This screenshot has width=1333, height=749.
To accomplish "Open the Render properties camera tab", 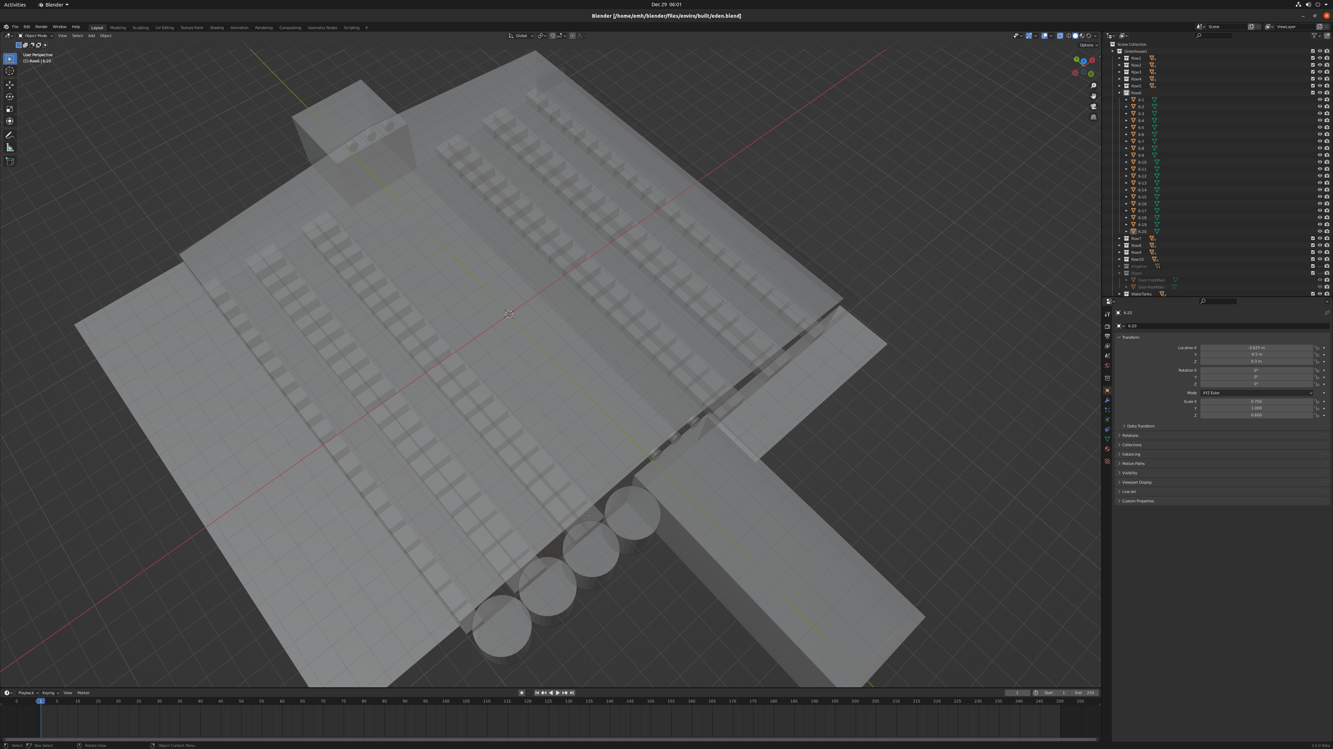I will (x=1107, y=326).
